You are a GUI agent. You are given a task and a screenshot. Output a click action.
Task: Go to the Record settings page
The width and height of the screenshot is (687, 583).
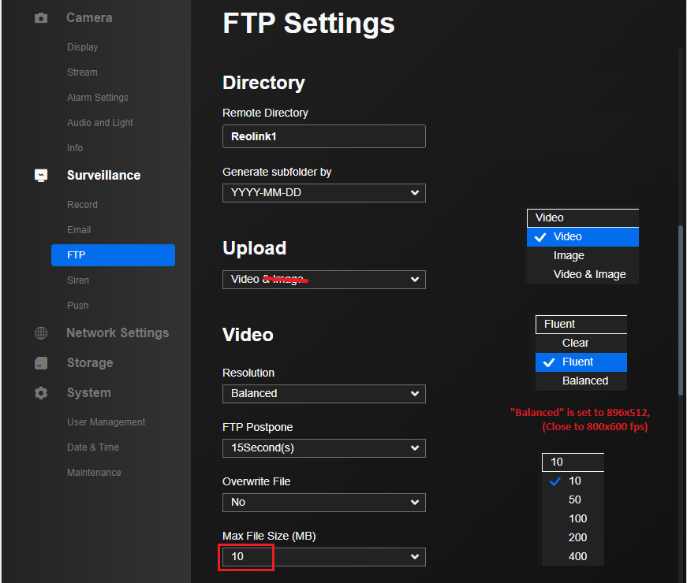pyautogui.click(x=82, y=205)
